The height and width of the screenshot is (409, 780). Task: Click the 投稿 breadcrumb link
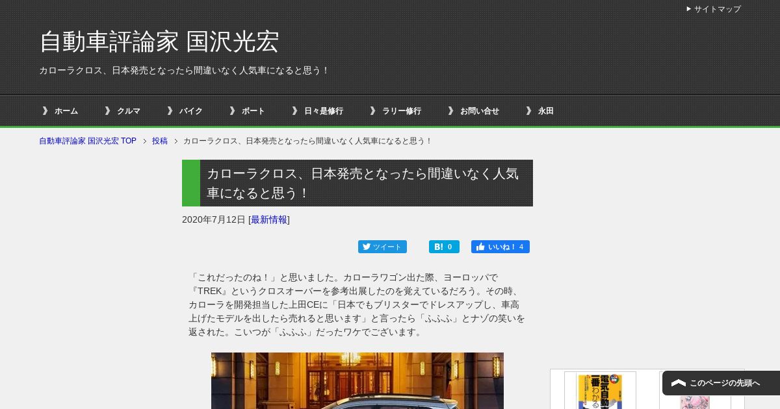pos(160,141)
